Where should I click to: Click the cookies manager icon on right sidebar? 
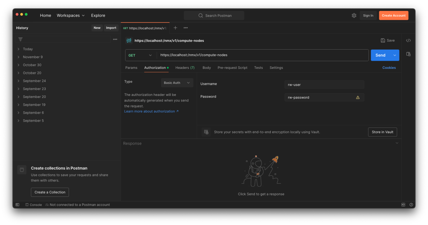408,54
